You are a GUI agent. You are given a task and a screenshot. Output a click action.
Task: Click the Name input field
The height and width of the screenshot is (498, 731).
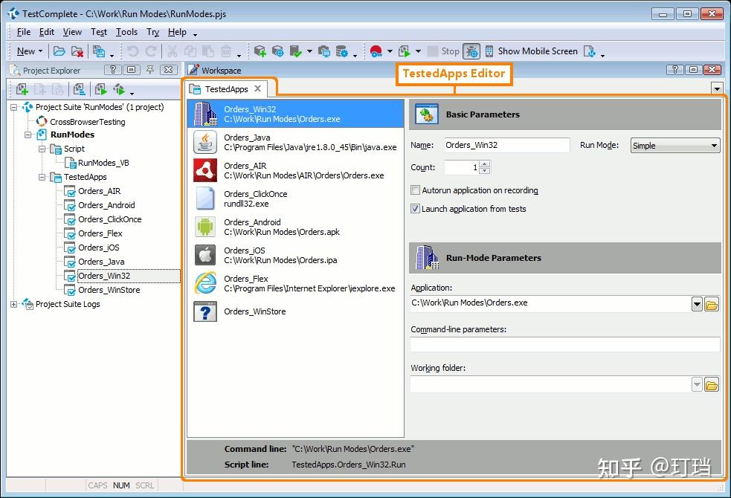506,145
